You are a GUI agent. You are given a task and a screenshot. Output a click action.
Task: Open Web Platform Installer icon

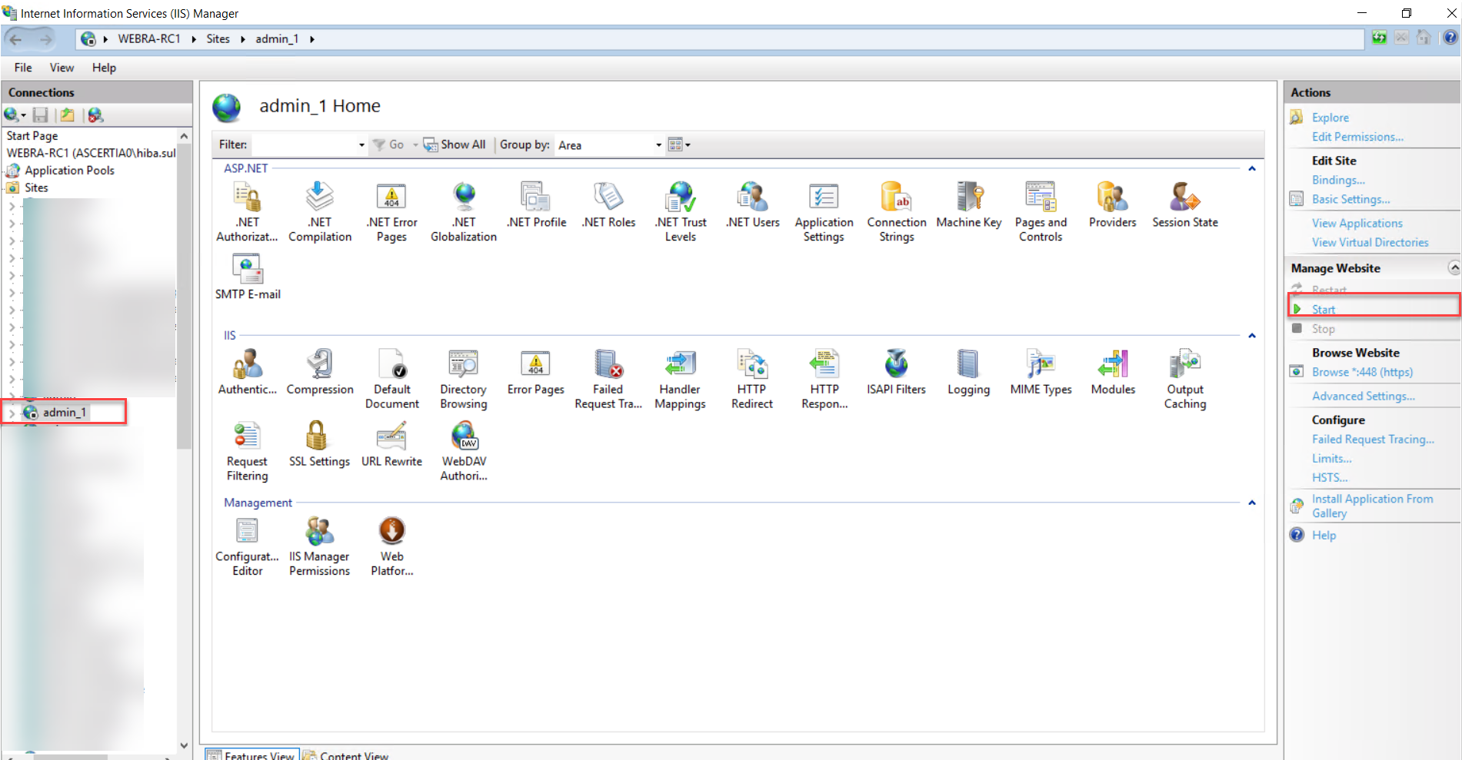click(391, 531)
